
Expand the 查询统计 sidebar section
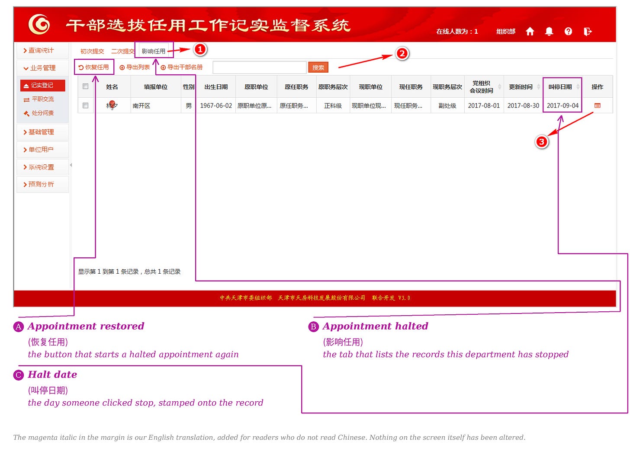click(42, 51)
